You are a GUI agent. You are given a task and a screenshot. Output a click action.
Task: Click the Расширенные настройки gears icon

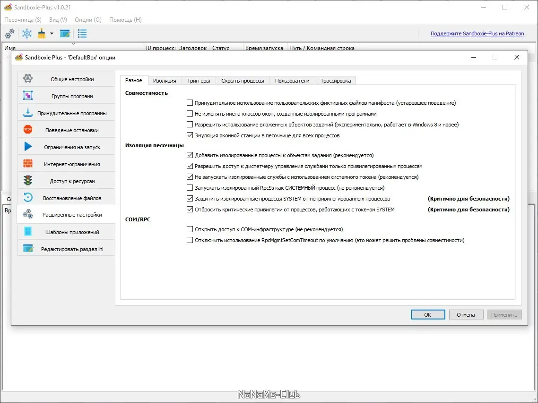(28, 214)
